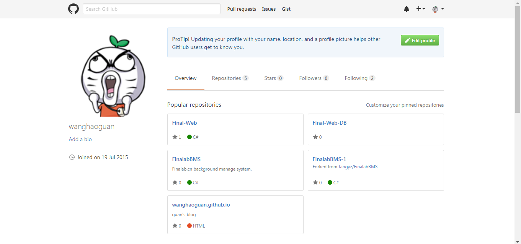Viewport: 521px width, 244px height.
Task: Click the green C# language dot on FinalabBMS
Action: click(x=189, y=182)
